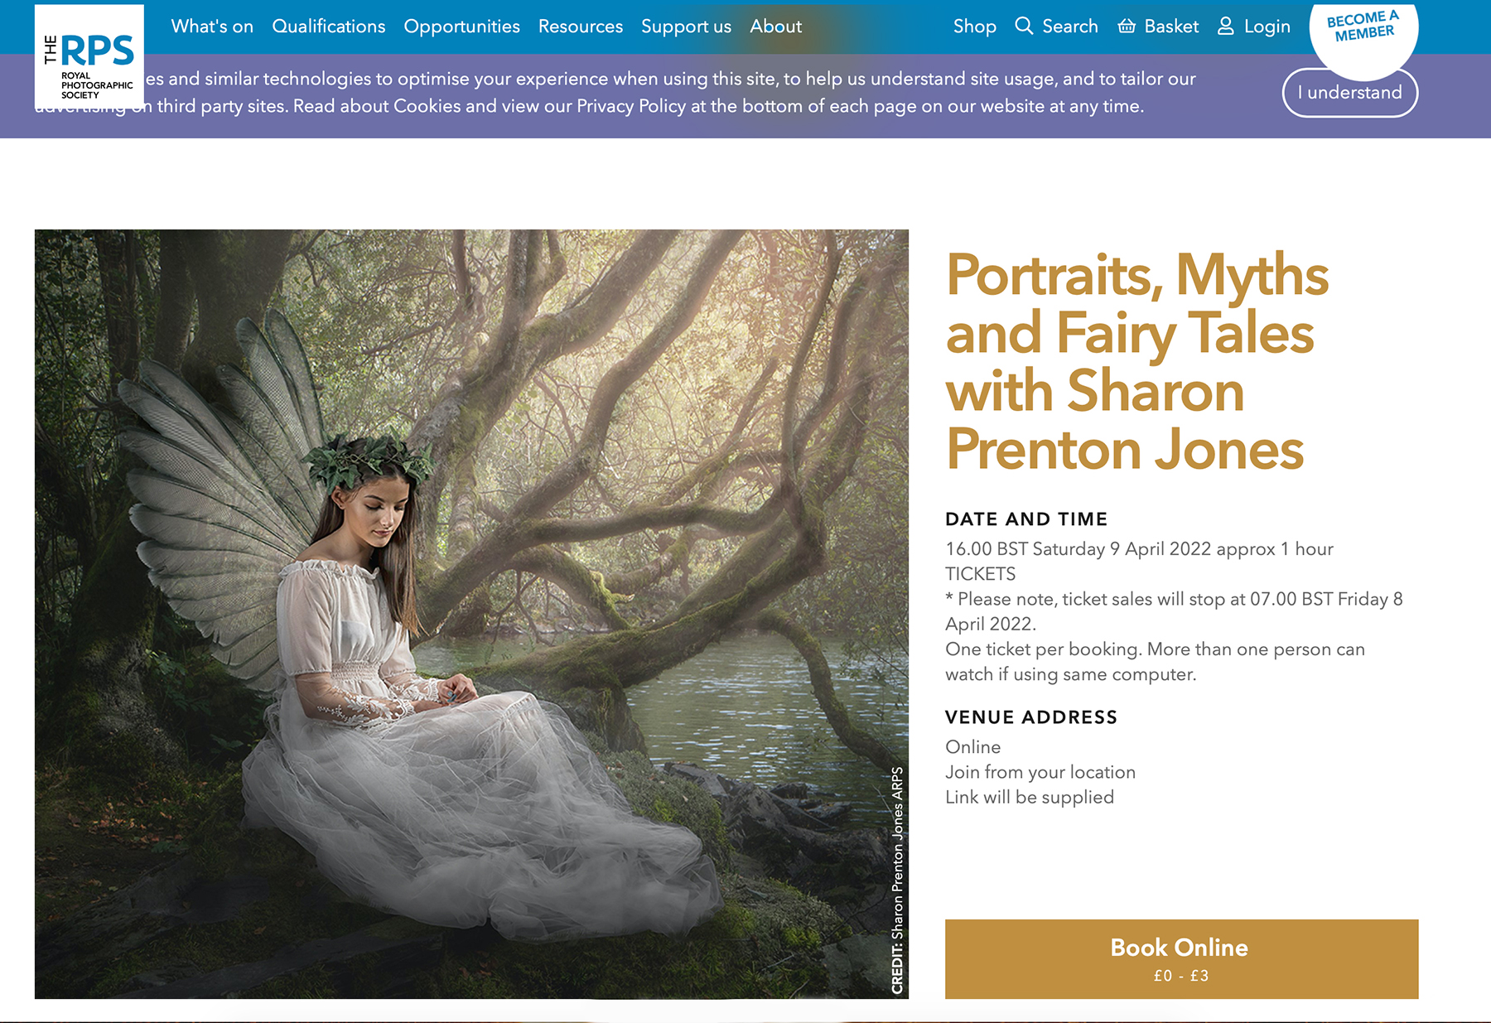This screenshot has height=1023, width=1491.
Task: Open the Qualifications menu
Action: coord(329,26)
